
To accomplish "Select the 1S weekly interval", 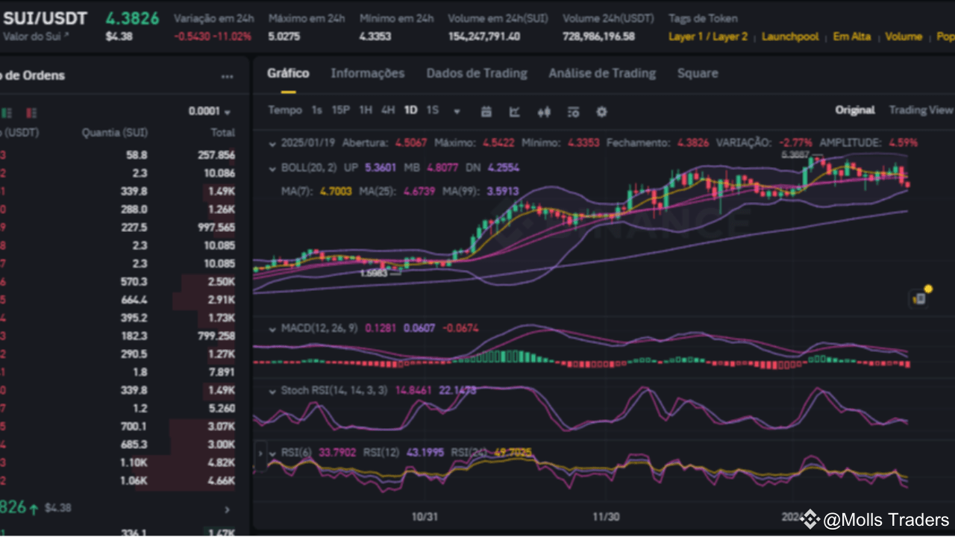I will (433, 110).
